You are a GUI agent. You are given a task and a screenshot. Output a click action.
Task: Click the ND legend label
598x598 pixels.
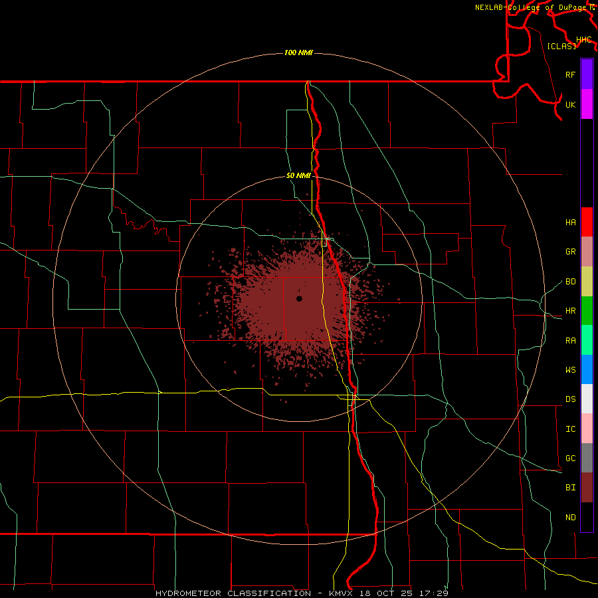[570, 518]
